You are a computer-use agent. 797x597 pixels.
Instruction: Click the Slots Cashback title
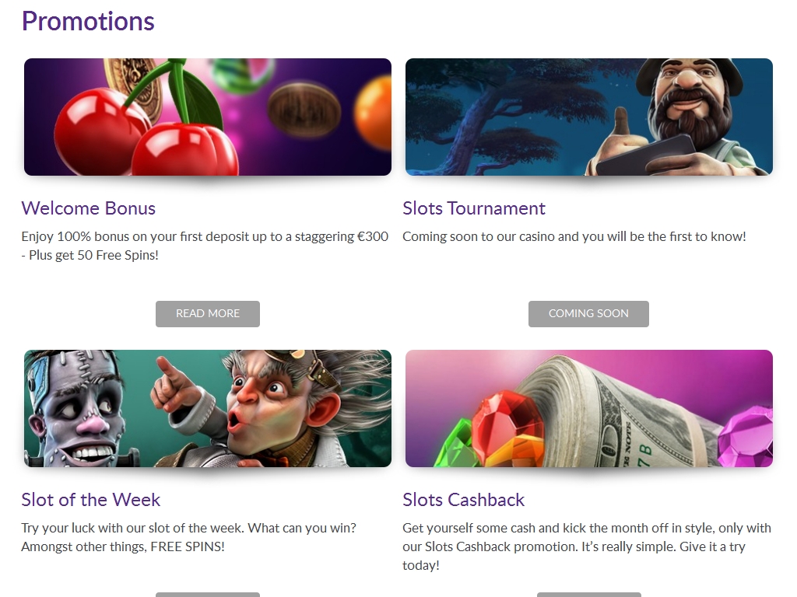click(x=464, y=500)
